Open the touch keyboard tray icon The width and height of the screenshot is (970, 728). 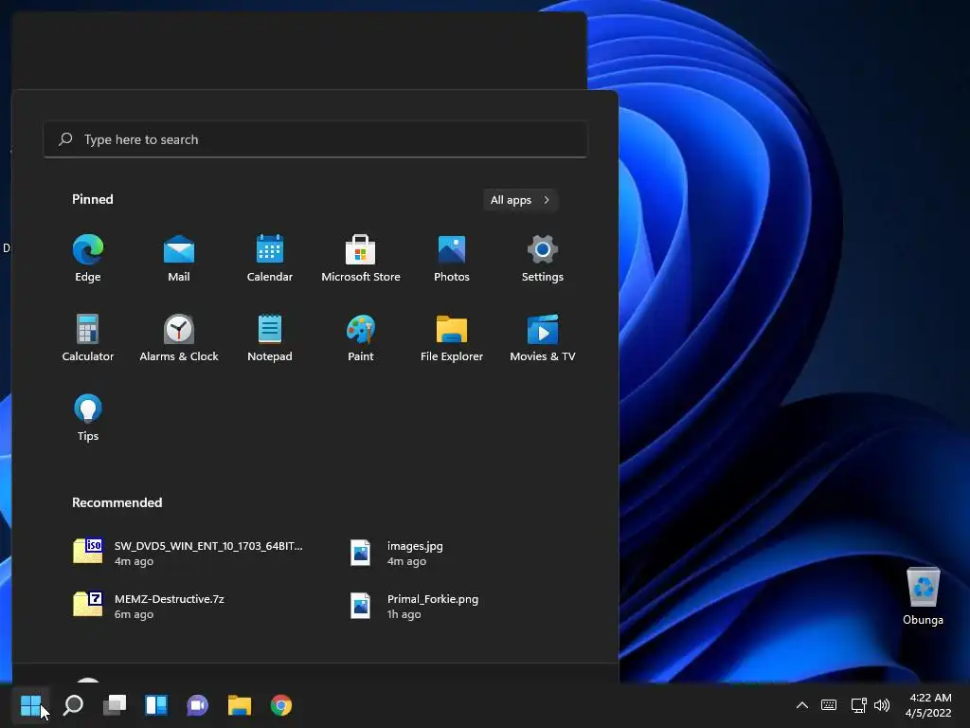tap(828, 704)
